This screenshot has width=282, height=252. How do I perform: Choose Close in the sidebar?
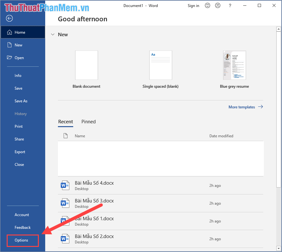[19, 165]
